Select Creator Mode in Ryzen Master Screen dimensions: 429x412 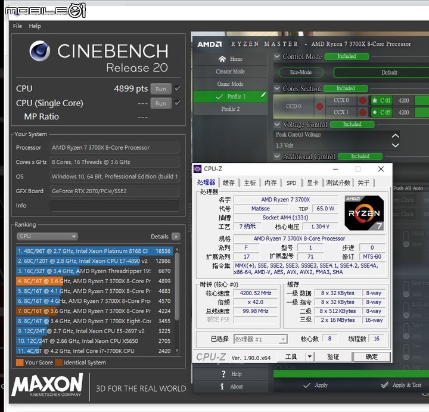230,72
